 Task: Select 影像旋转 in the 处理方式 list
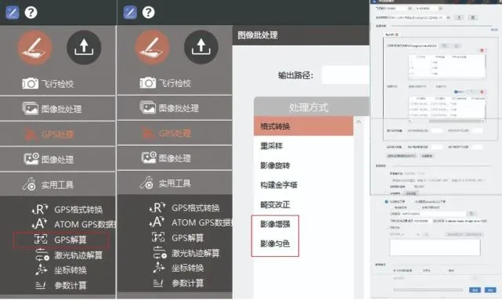tap(275, 165)
